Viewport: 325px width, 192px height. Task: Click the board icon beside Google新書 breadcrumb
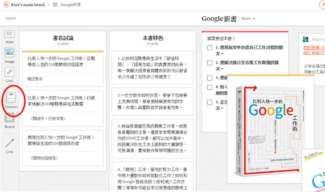55,5
